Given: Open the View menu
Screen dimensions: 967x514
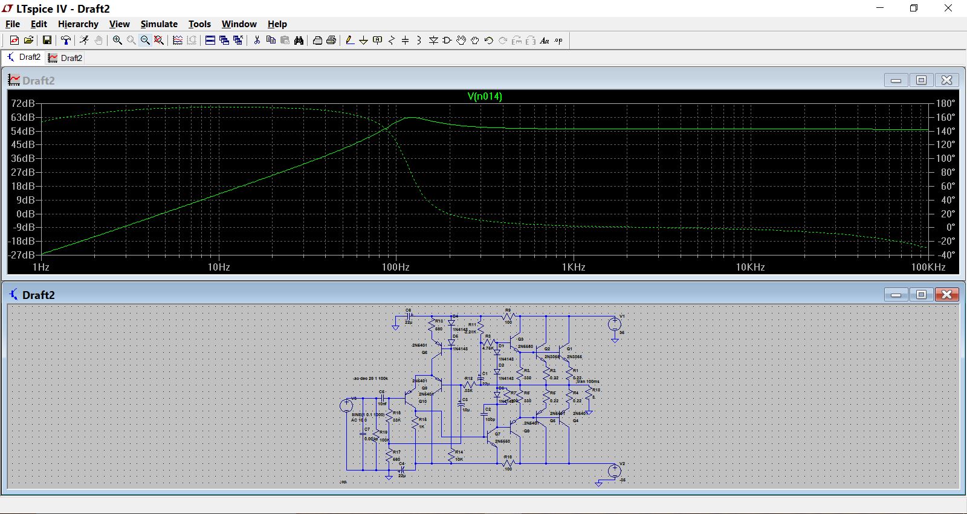Looking at the screenshot, I should 119,24.
